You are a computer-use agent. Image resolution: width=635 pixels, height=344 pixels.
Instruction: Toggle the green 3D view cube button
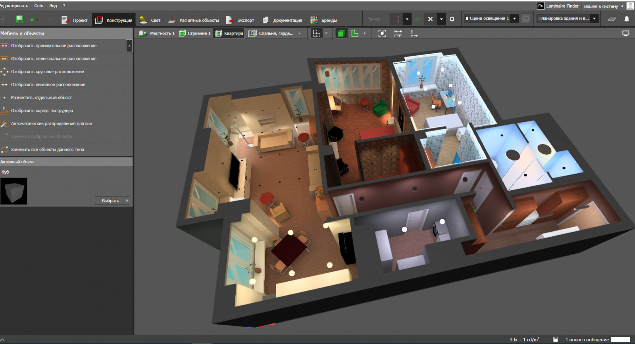341,33
